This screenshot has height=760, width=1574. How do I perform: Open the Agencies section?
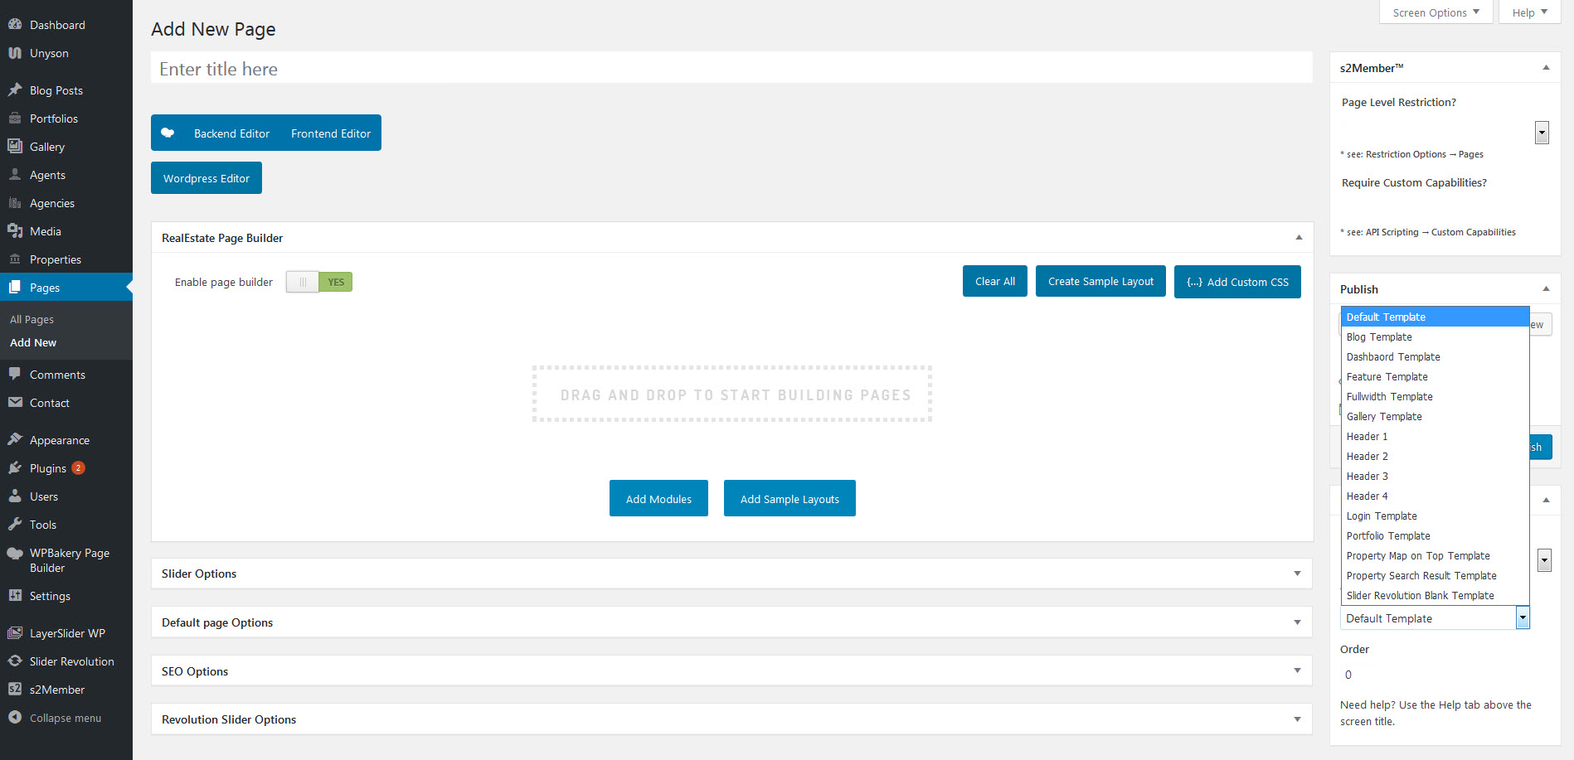52,202
